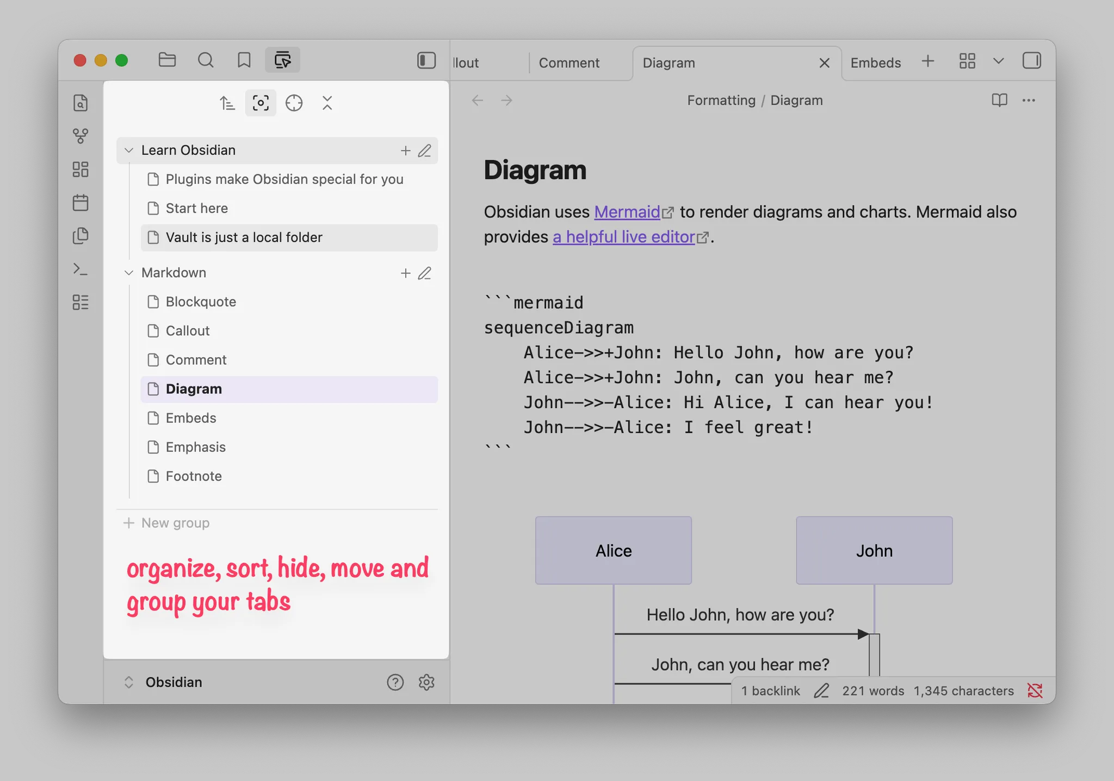Viewport: 1114px width, 781px height.
Task: Click the 1 backlink status item
Action: (770, 691)
